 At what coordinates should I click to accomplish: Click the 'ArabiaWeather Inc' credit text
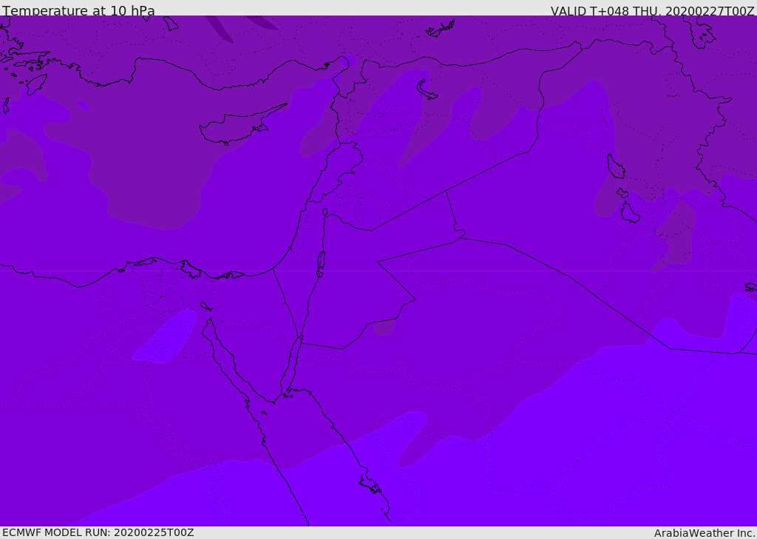pos(704,533)
